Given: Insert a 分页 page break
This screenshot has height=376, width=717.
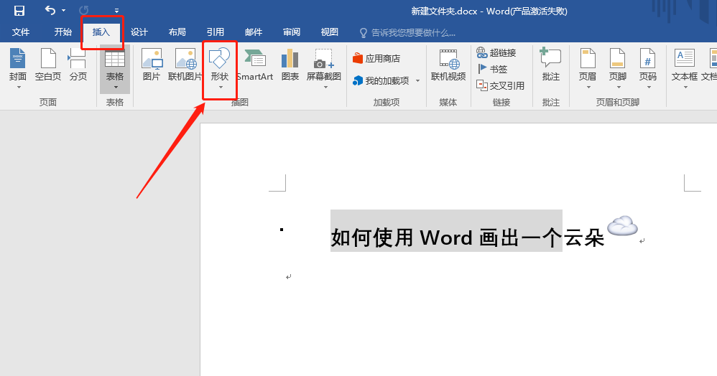Looking at the screenshot, I should coord(78,65).
